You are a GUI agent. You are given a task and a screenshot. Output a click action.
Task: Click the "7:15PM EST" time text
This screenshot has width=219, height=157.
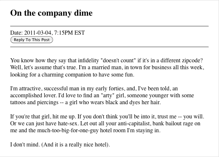pyautogui.click(x=69, y=33)
